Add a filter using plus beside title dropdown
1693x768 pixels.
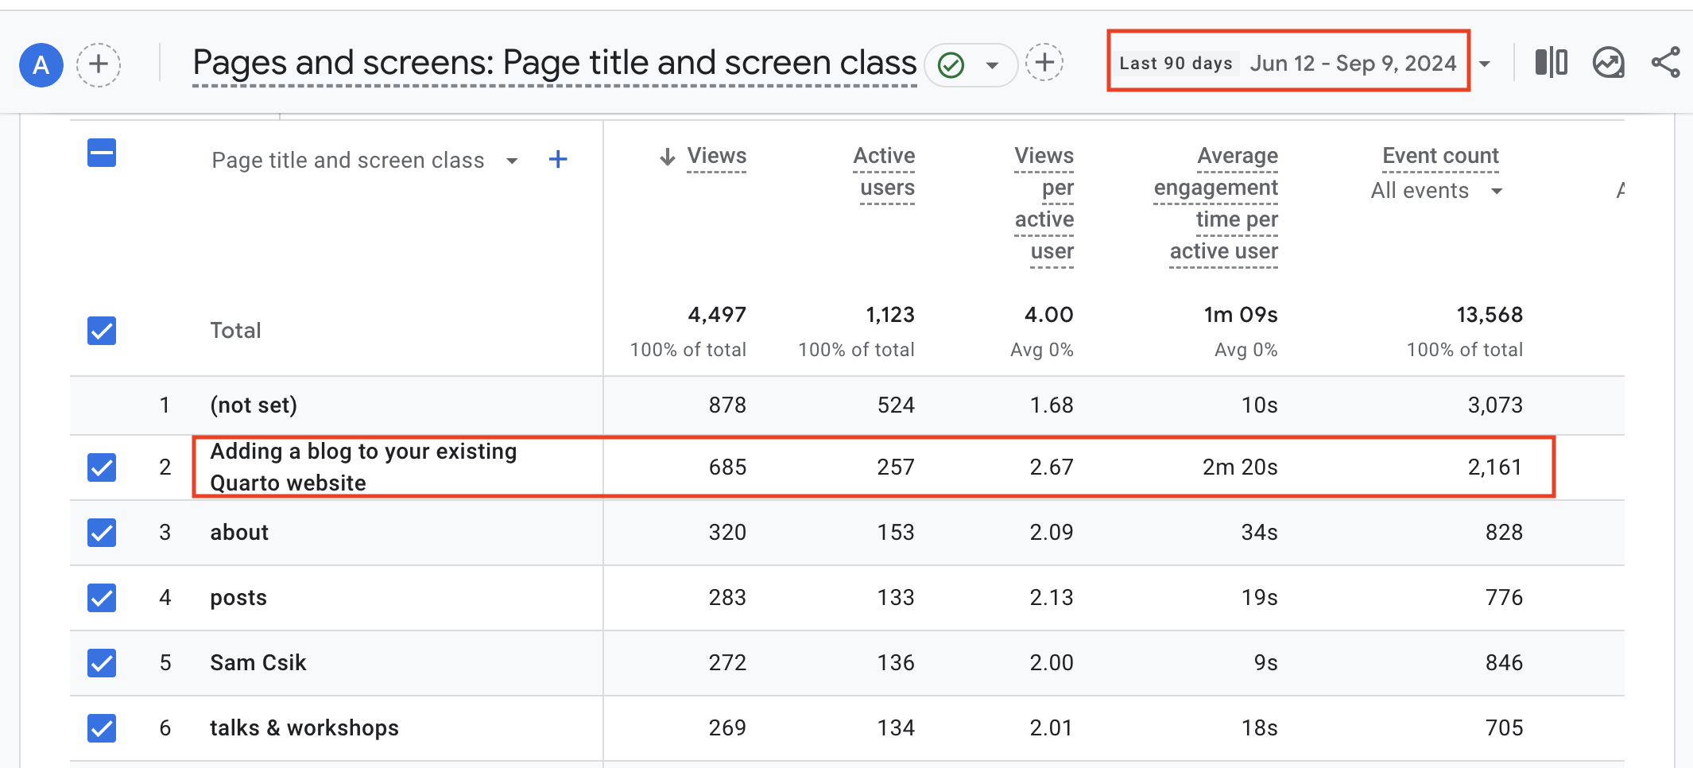click(x=1044, y=63)
